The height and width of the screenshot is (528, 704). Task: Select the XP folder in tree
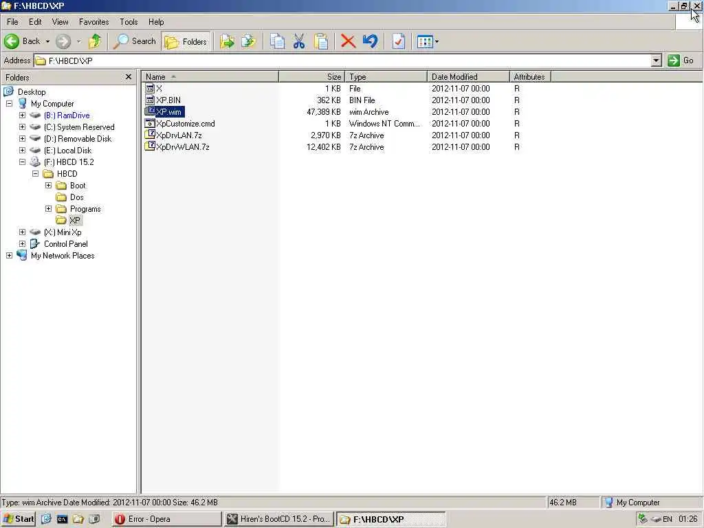[75, 221]
